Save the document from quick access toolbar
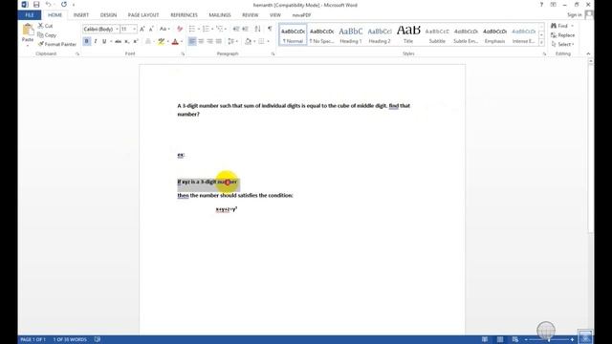Viewport: 612px width, 344px height. tap(36, 5)
